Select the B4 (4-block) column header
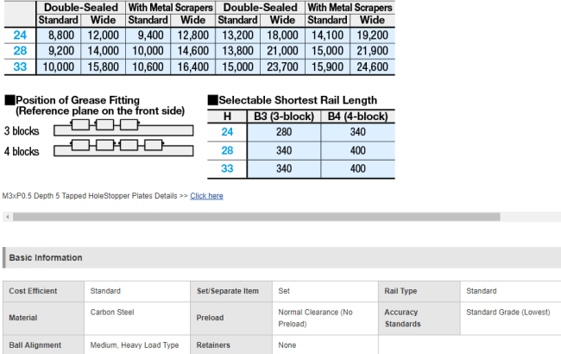 click(356, 117)
